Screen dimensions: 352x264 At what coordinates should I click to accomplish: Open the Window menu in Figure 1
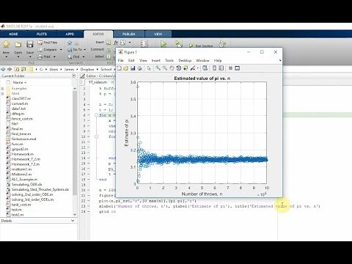[x=202, y=60]
